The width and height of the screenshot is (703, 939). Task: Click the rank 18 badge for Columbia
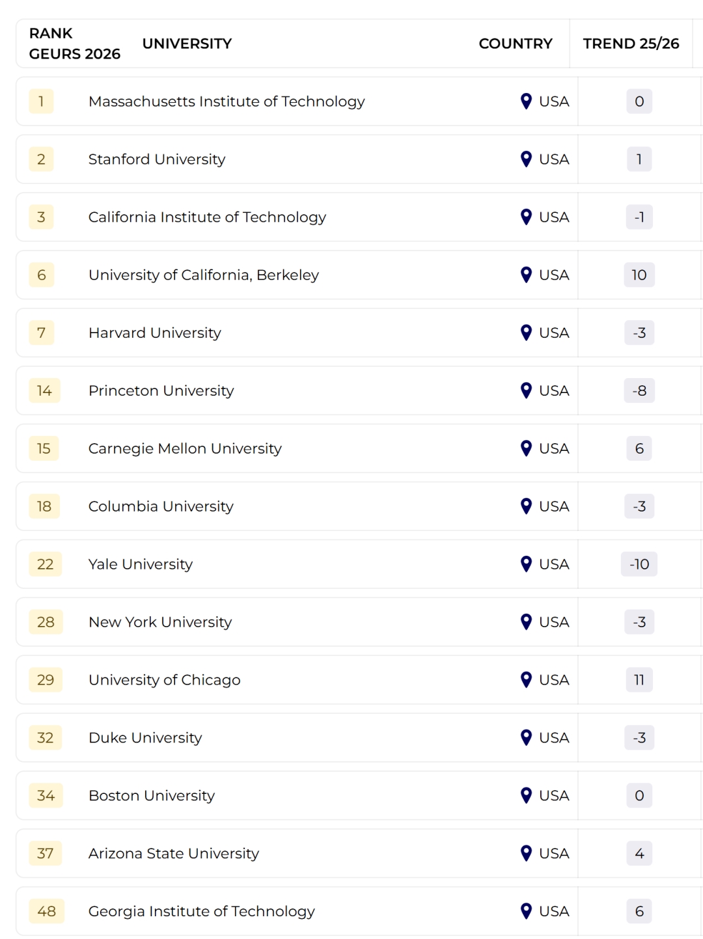[44, 506]
